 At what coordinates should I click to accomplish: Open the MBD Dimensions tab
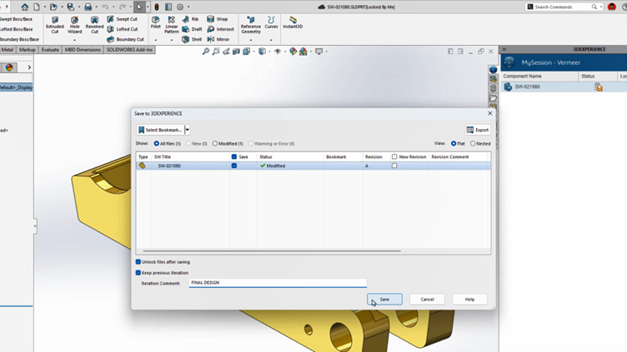point(83,50)
